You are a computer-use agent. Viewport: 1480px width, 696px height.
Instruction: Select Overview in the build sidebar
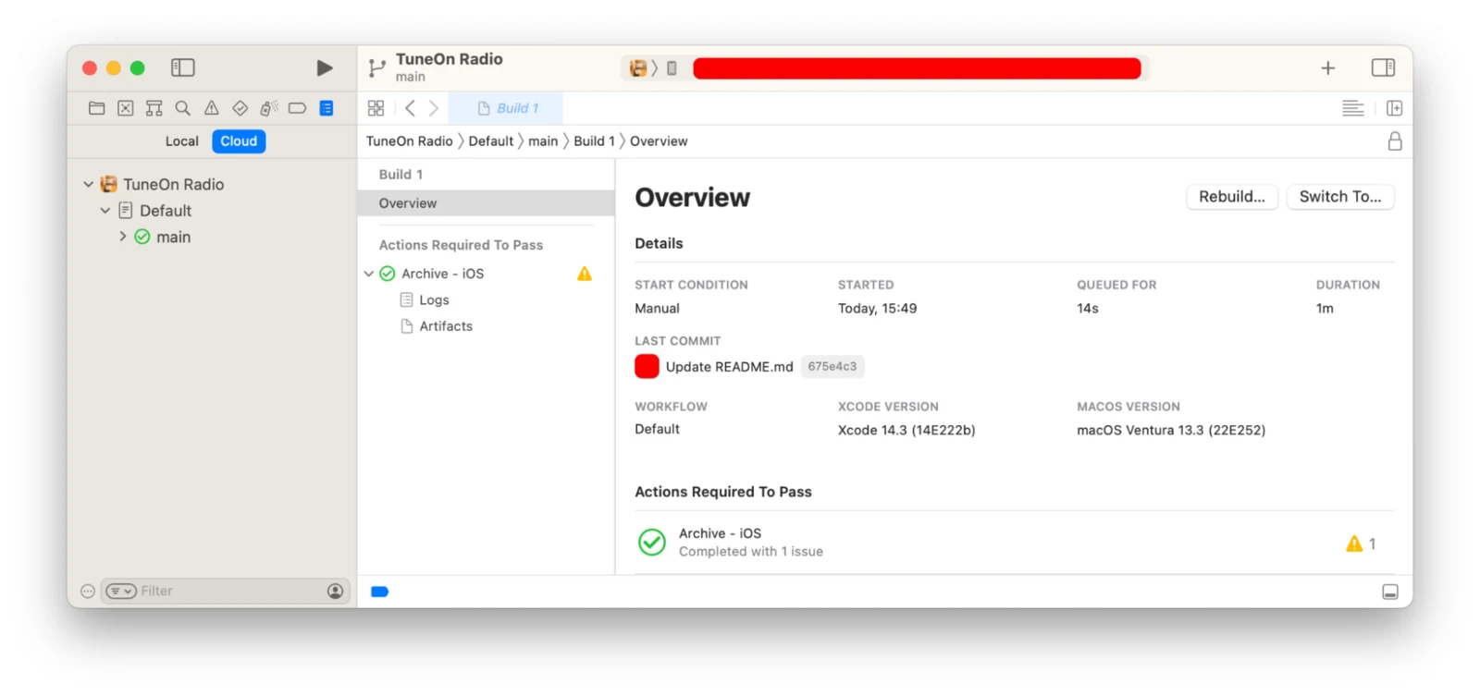click(487, 203)
